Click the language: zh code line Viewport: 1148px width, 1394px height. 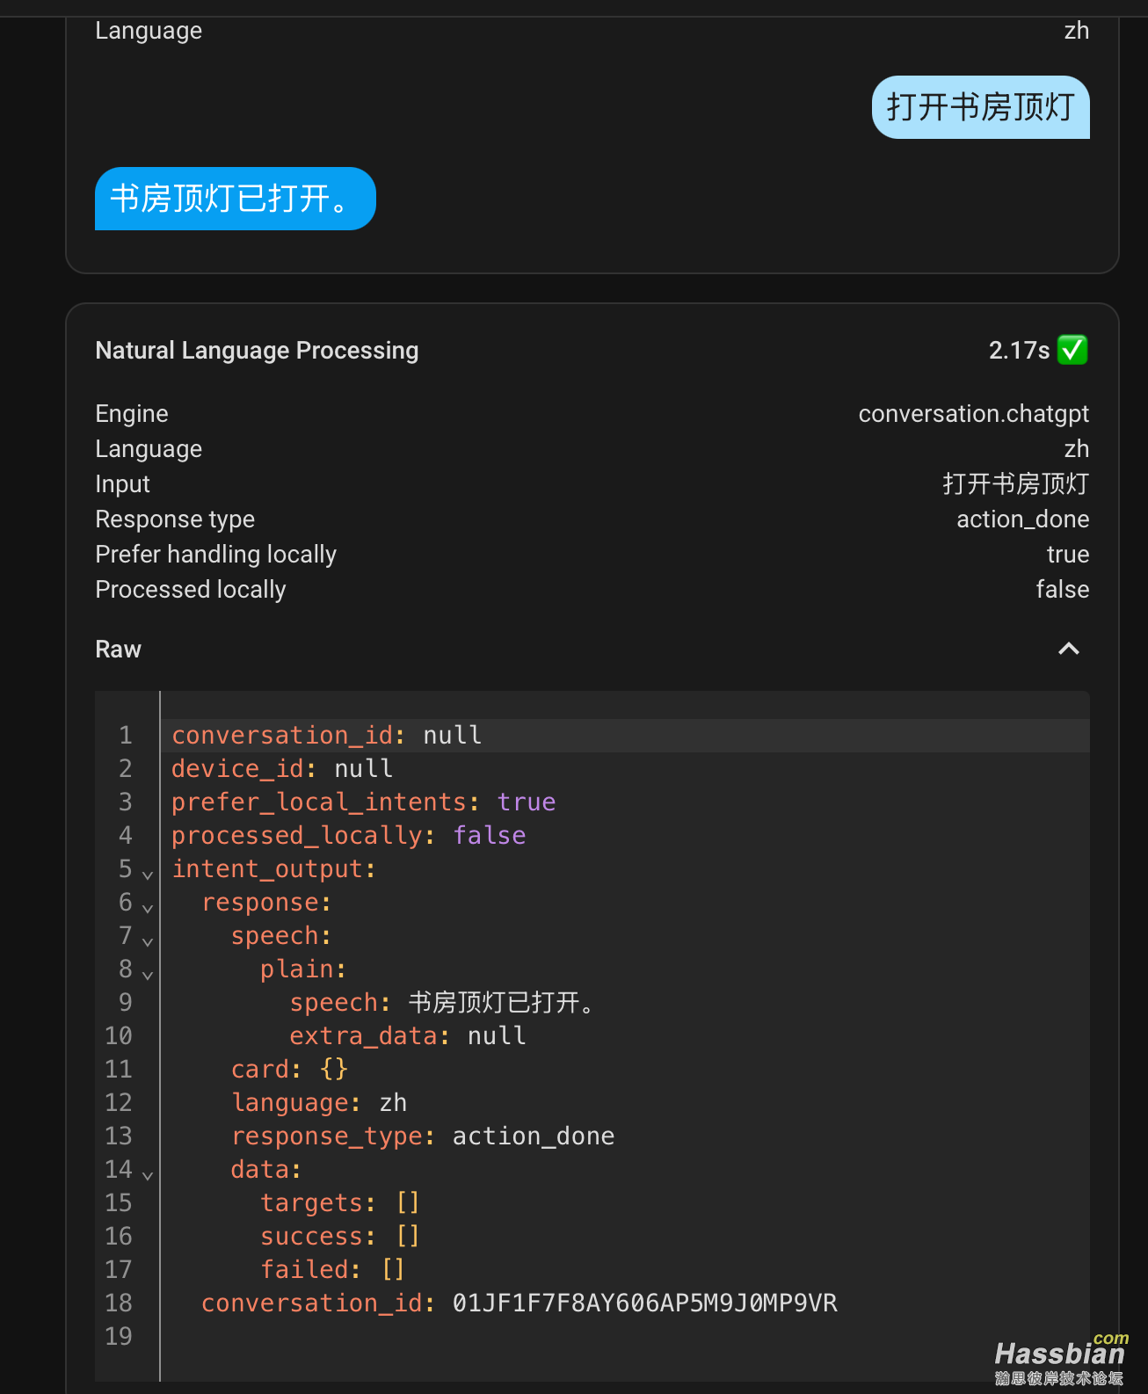[319, 1102]
